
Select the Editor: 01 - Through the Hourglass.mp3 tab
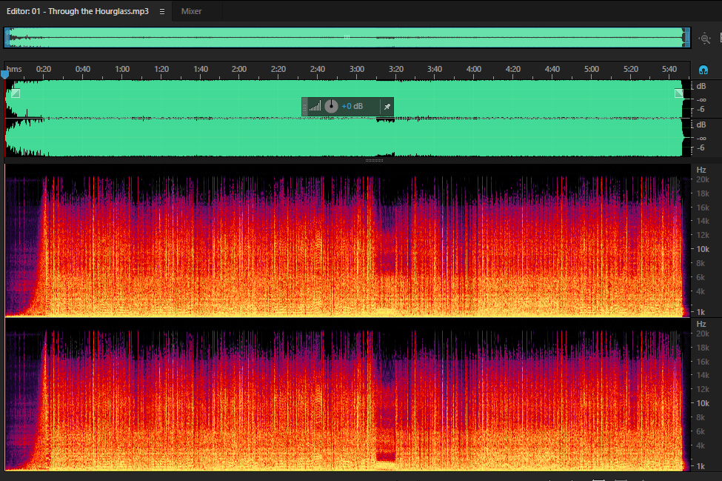pyautogui.click(x=77, y=12)
